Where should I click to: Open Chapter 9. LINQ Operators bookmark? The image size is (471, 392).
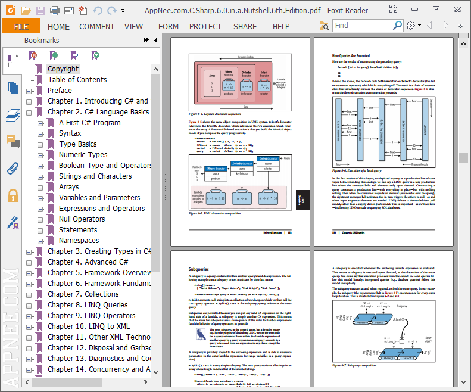tap(91, 316)
